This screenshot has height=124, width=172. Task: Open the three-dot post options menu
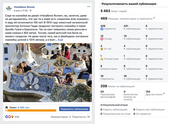coord(89,7)
